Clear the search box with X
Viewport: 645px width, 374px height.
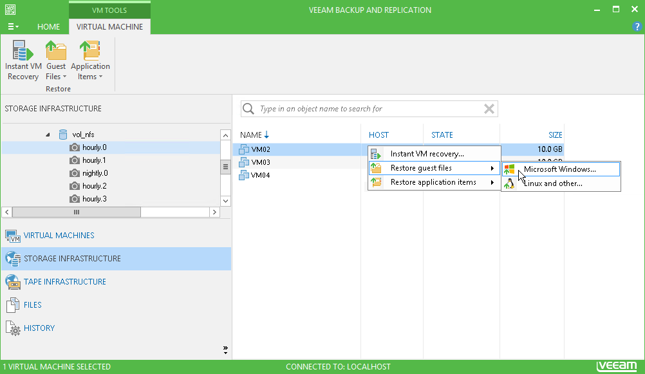pyautogui.click(x=489, y=109)
